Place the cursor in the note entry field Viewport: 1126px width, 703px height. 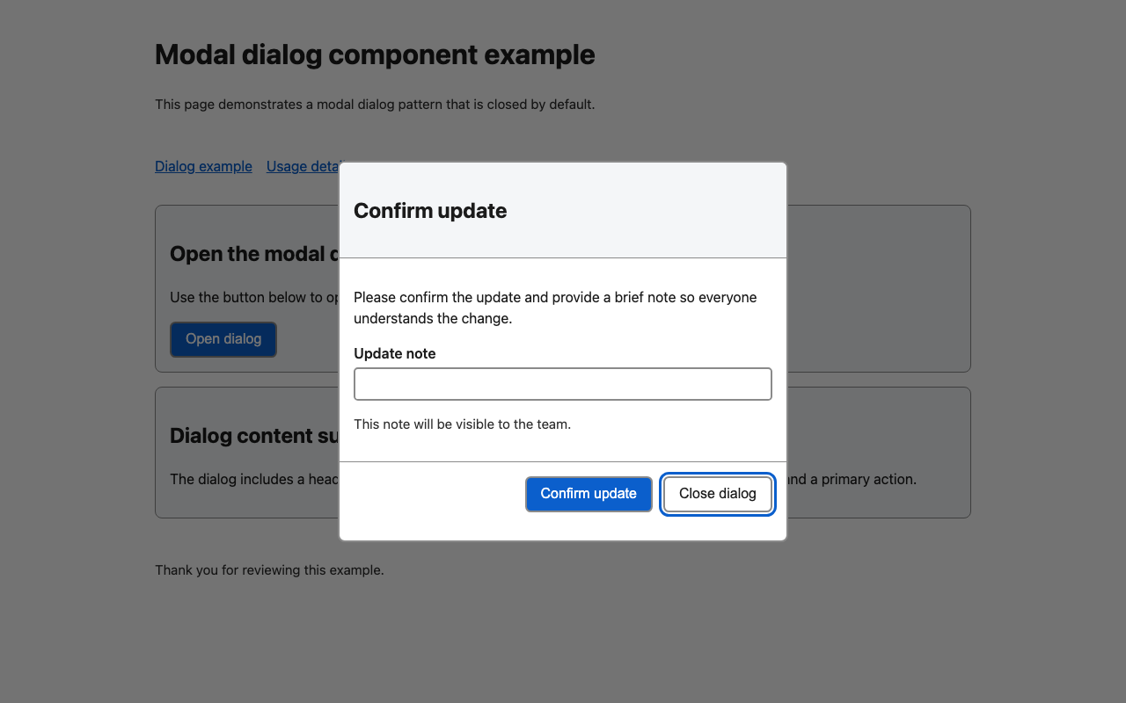pyautogui.click(x=562, y=383)
